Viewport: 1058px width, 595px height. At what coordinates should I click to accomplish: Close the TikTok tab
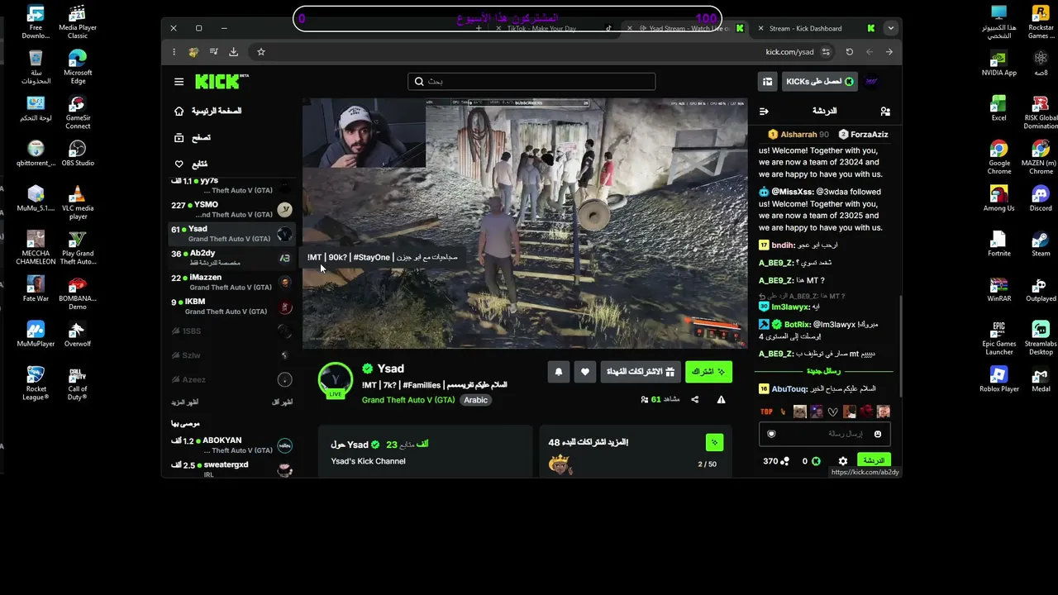tap(498, 28)
